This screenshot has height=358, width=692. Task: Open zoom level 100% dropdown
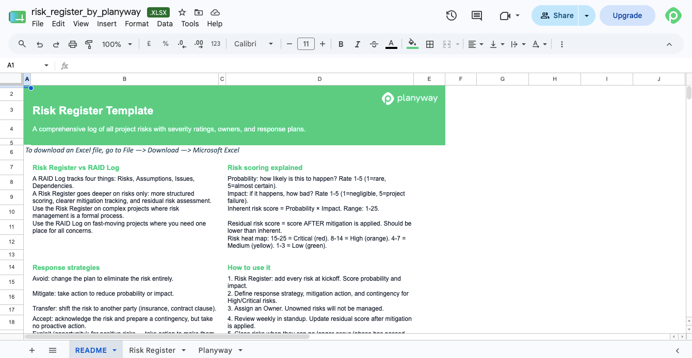[x=117, y=44]
